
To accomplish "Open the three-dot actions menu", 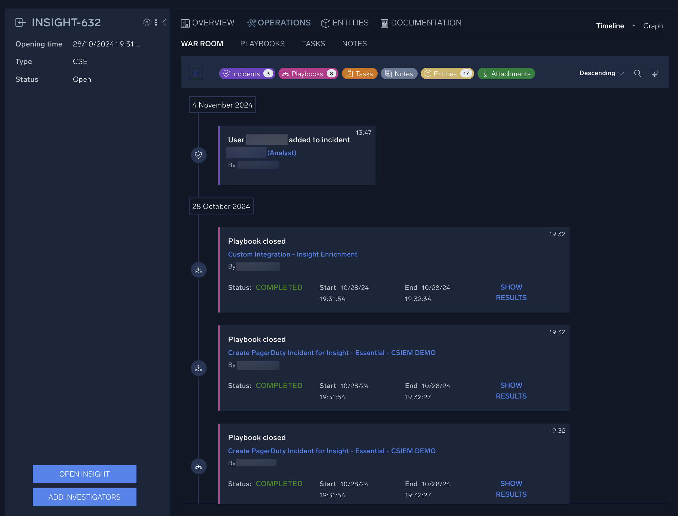I will 156,22.
